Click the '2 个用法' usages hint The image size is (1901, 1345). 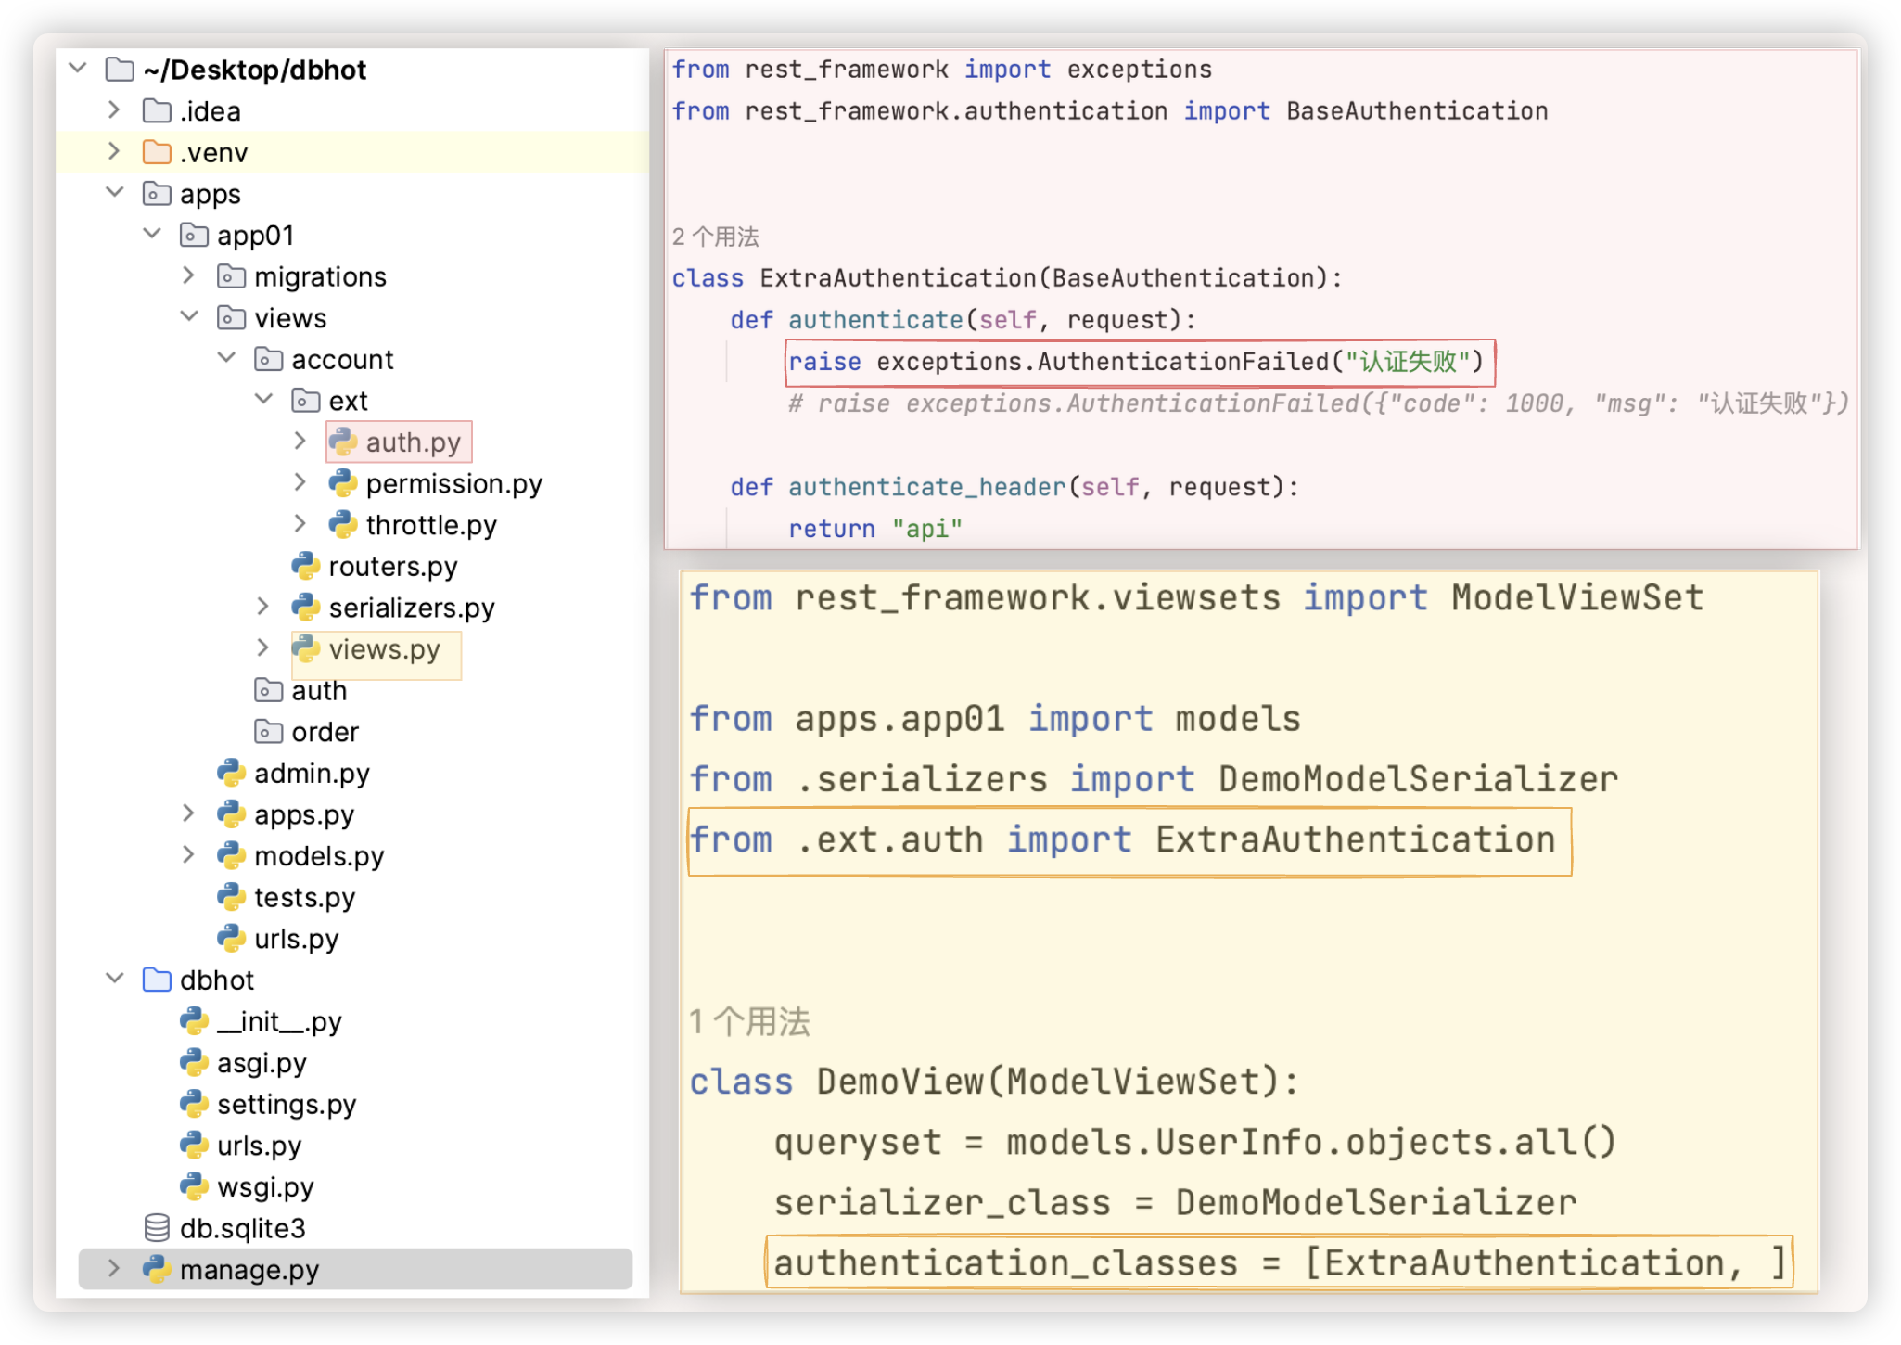[715, 237]
